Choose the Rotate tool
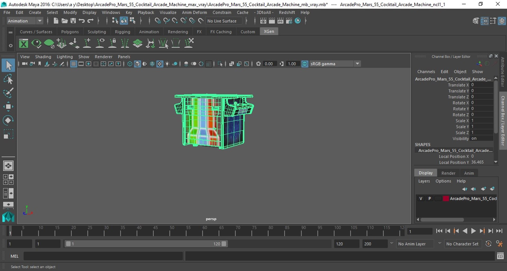The width and height of the screenshot is (507, 271). coord(8,120)
